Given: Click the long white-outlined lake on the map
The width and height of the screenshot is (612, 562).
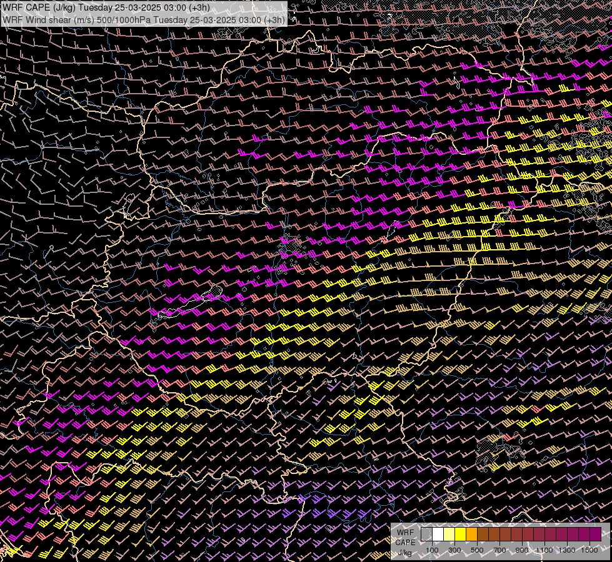Looking at the screenshot, I should [x=191, y=303].
